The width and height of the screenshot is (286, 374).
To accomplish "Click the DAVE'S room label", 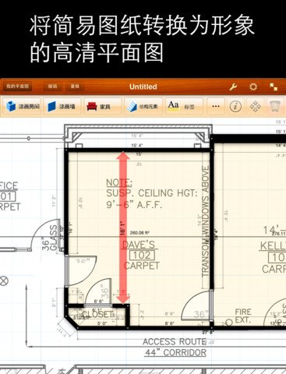I will point(139,245).
